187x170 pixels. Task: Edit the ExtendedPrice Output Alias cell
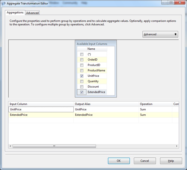(x=106, y=115)
